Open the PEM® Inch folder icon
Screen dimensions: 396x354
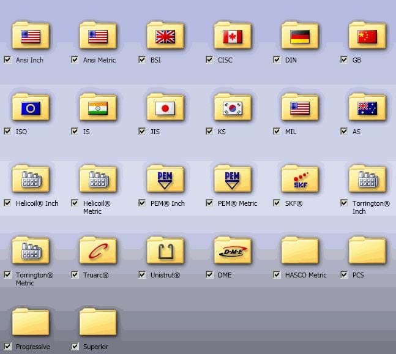[x=165, y=179]
